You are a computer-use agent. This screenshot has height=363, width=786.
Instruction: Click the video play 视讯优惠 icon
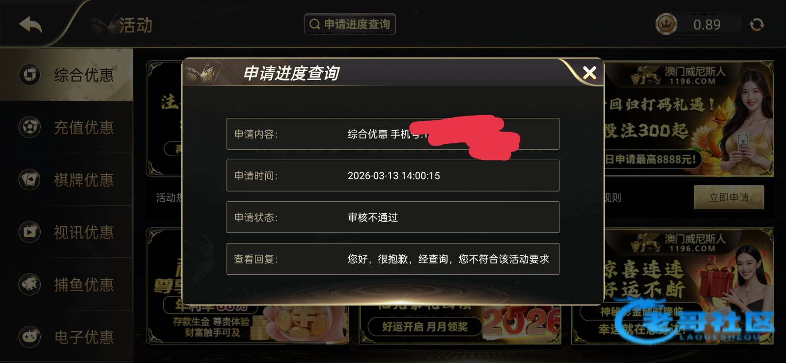coord(29,232)
